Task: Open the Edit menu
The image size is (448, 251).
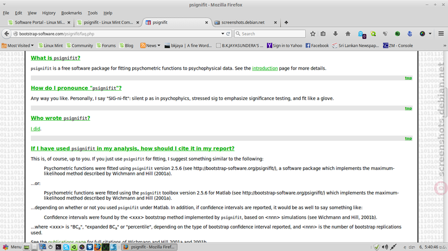Action: (x=18, y=13)
